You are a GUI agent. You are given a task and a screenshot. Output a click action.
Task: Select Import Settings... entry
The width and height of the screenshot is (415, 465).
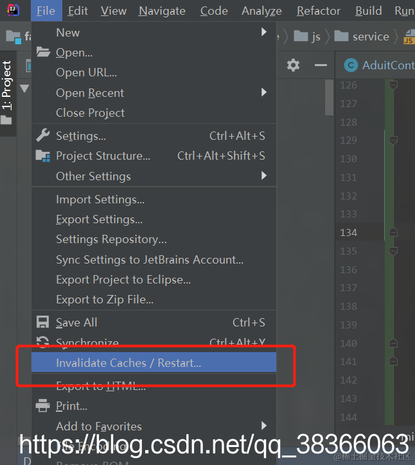154,199
